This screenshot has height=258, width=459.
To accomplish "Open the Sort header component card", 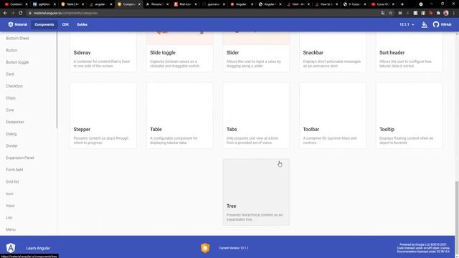I will [410, 52].
